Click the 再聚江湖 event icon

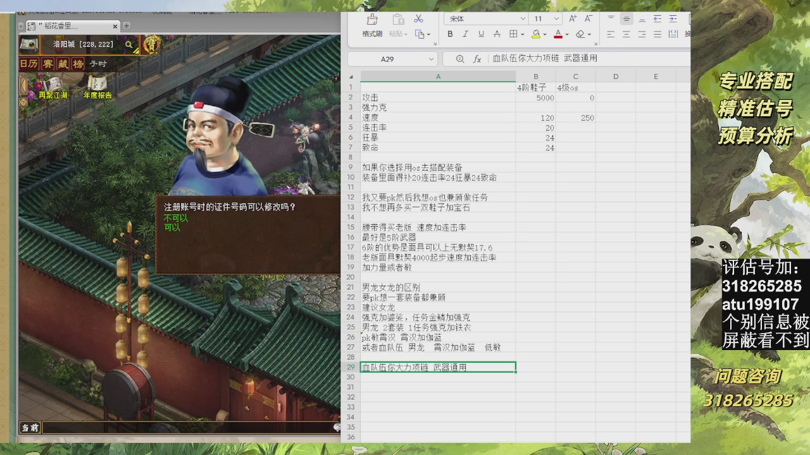pos(53,84)
